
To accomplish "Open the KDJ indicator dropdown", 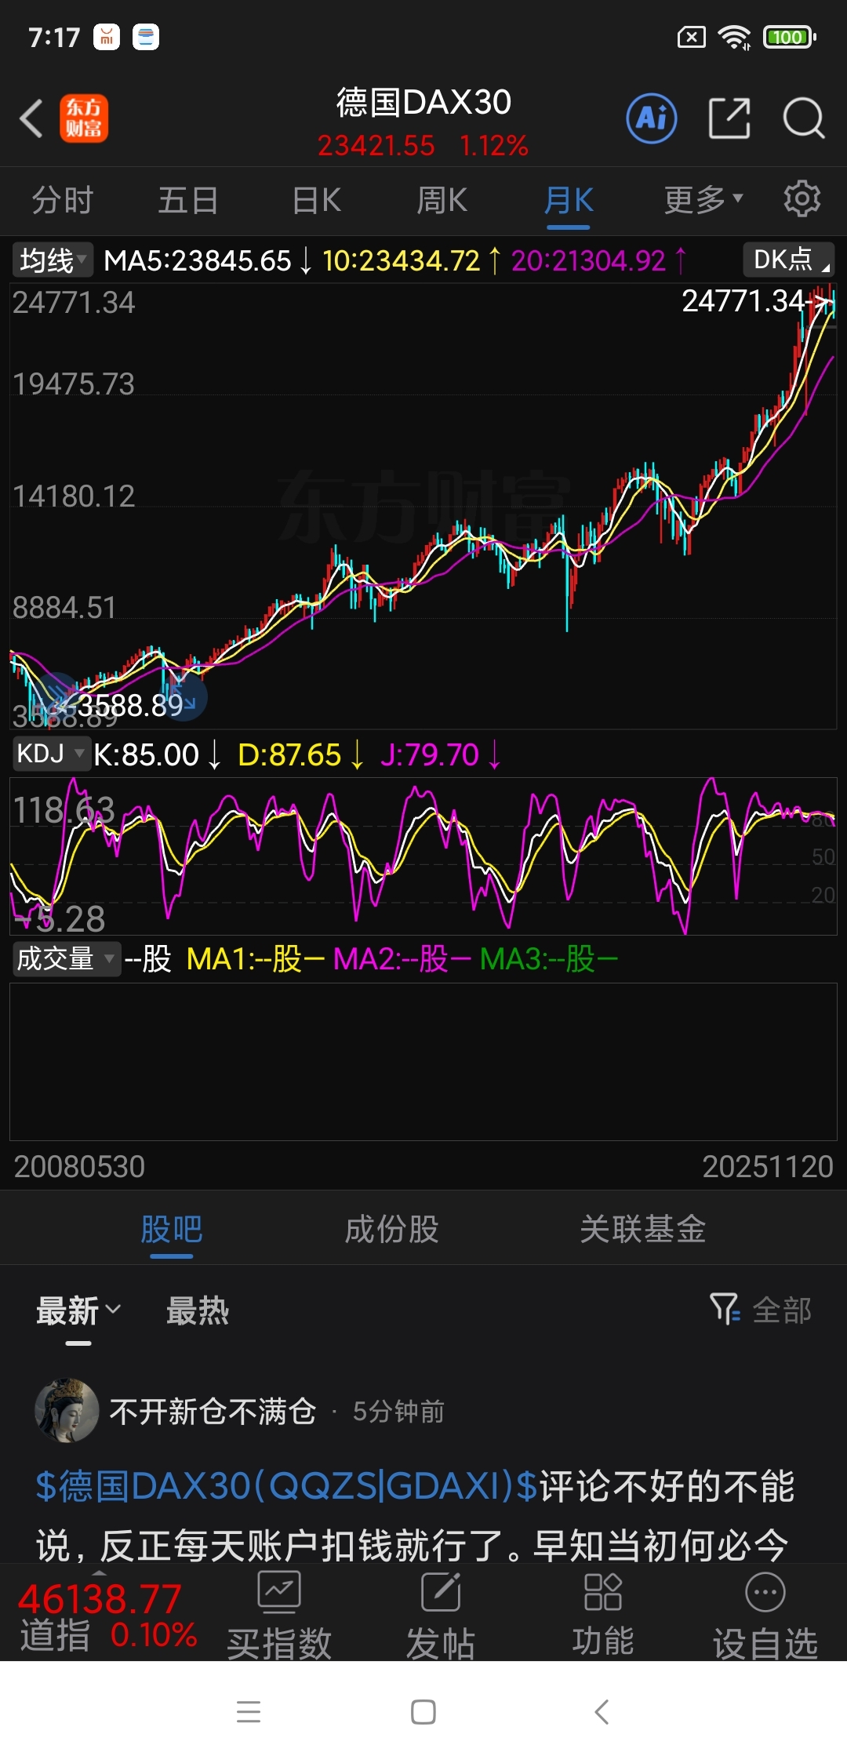I will click(51, 754).
